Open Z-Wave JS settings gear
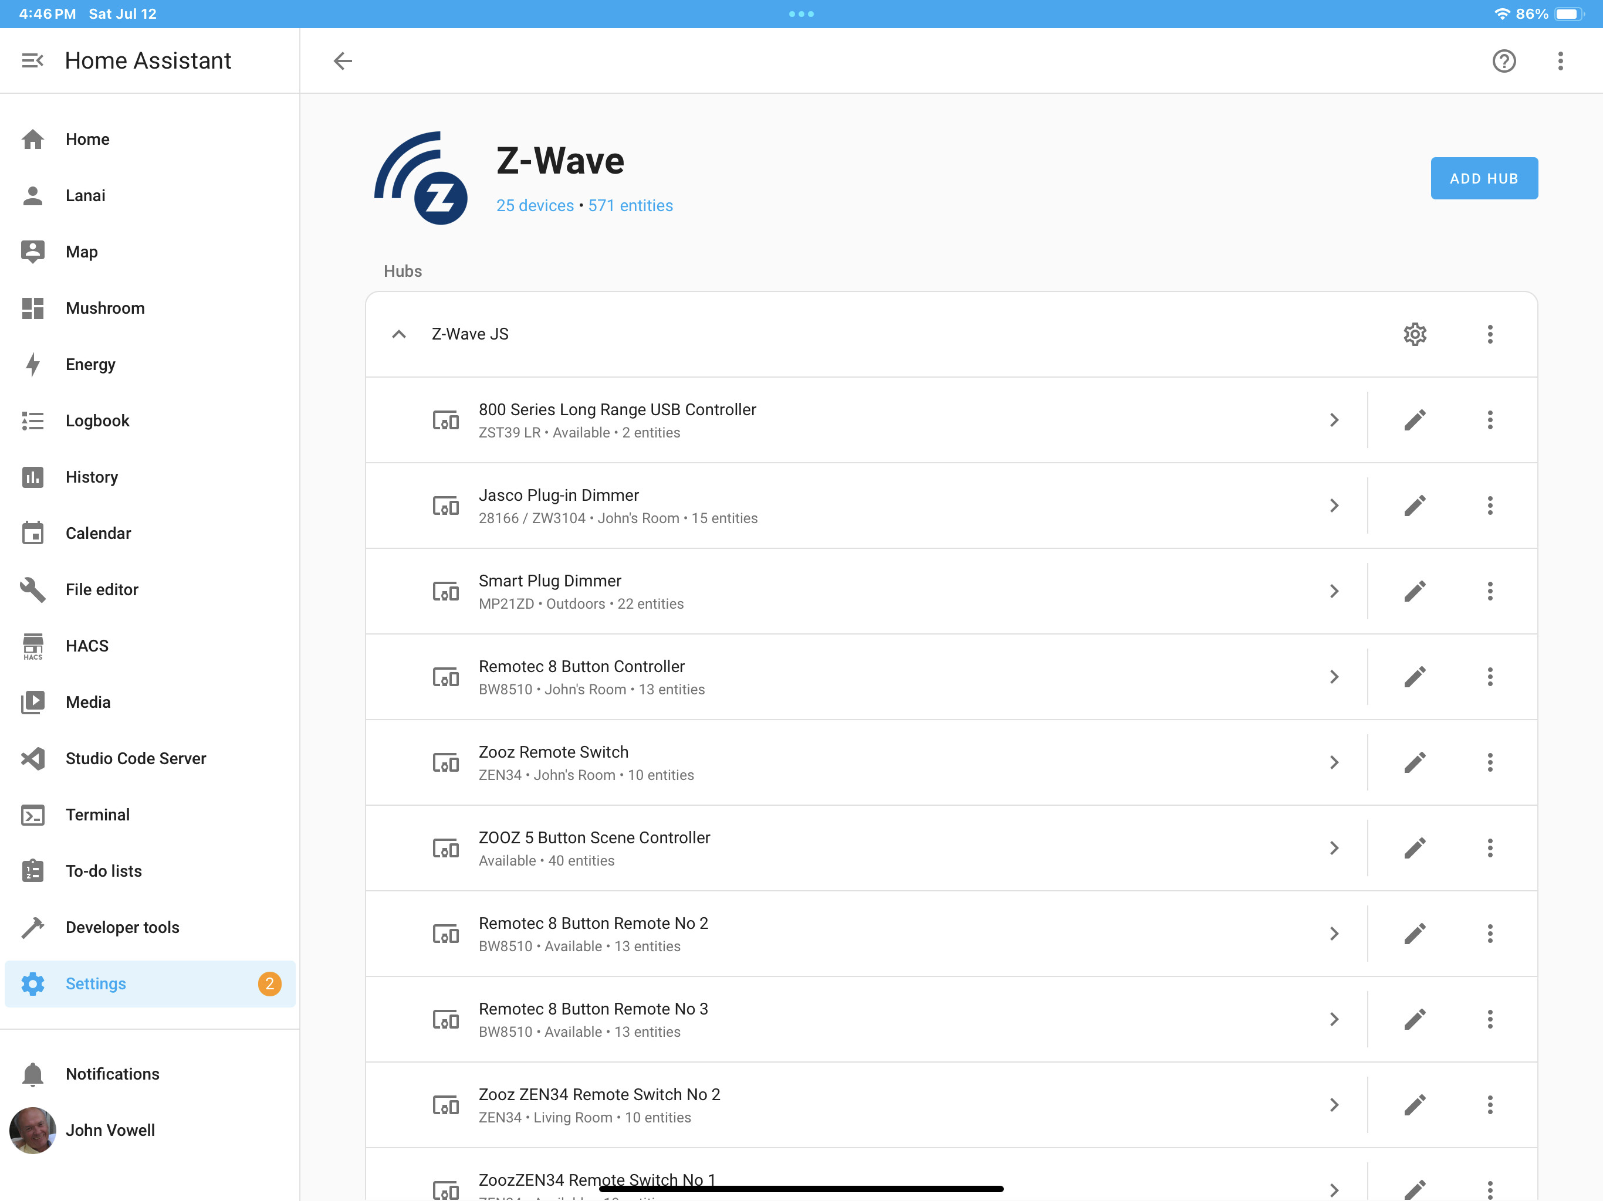This screenshot has width=1603, height=1201. pyautogui.click(x=1415, y=334)
